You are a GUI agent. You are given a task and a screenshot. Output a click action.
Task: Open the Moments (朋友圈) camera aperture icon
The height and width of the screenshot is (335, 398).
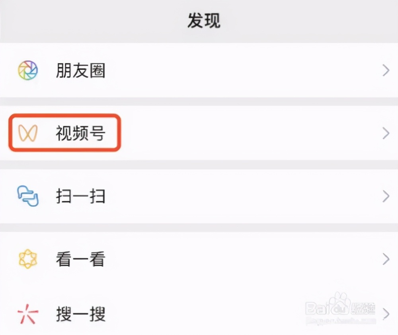(x=27, y=70)
